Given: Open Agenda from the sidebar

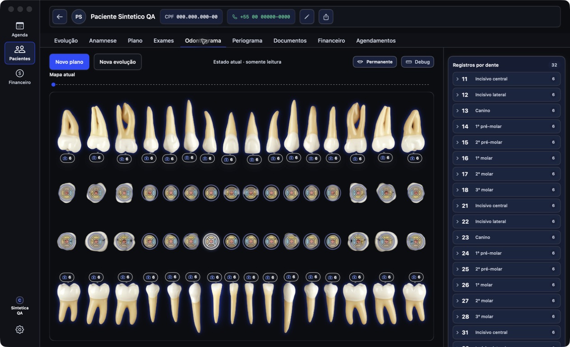Looking at the screenshot, I should point(20,29).
